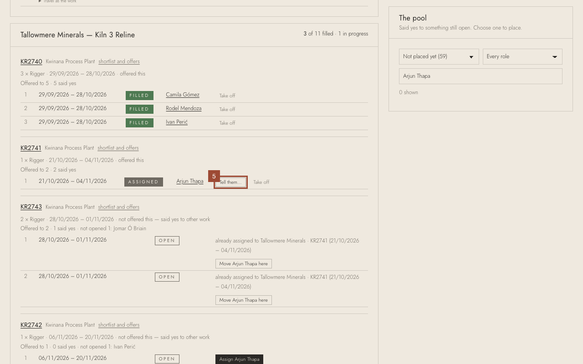Move Arjun Thapa to KR2743 slot 2
The height and width of the screenshot is (364, 583).
point(244,300)
